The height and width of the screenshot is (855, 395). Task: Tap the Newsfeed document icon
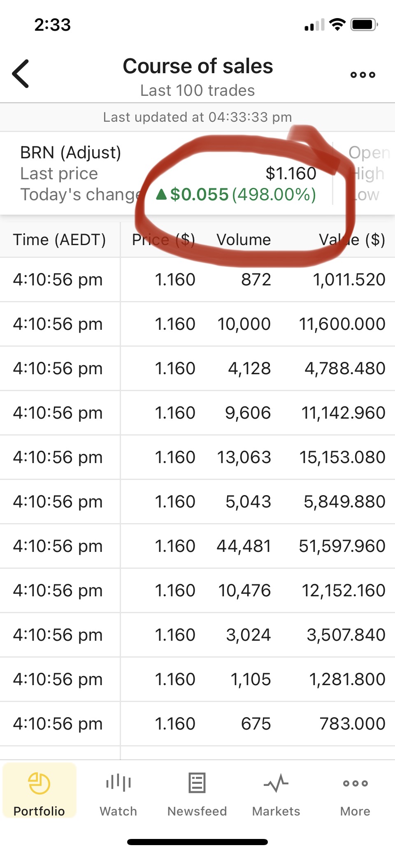click(x=197, y=783)
